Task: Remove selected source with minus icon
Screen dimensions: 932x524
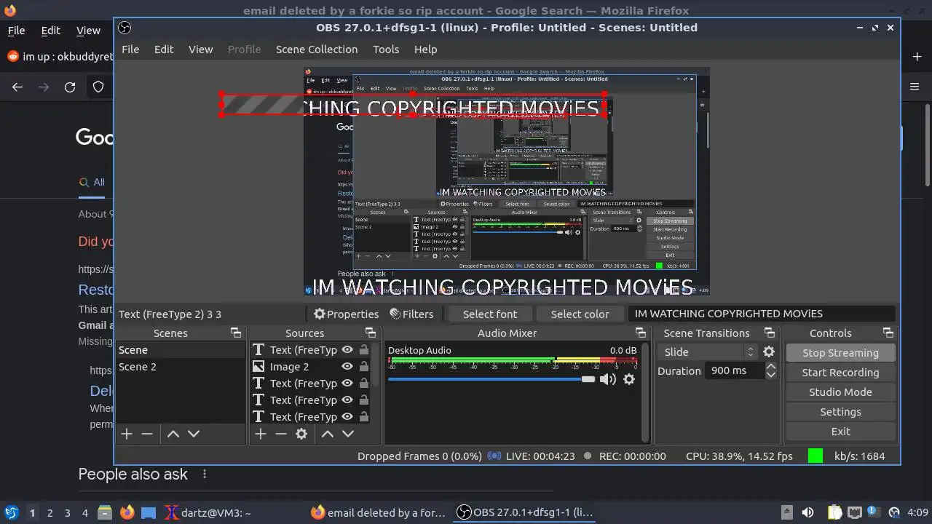Action: point(281,434)
